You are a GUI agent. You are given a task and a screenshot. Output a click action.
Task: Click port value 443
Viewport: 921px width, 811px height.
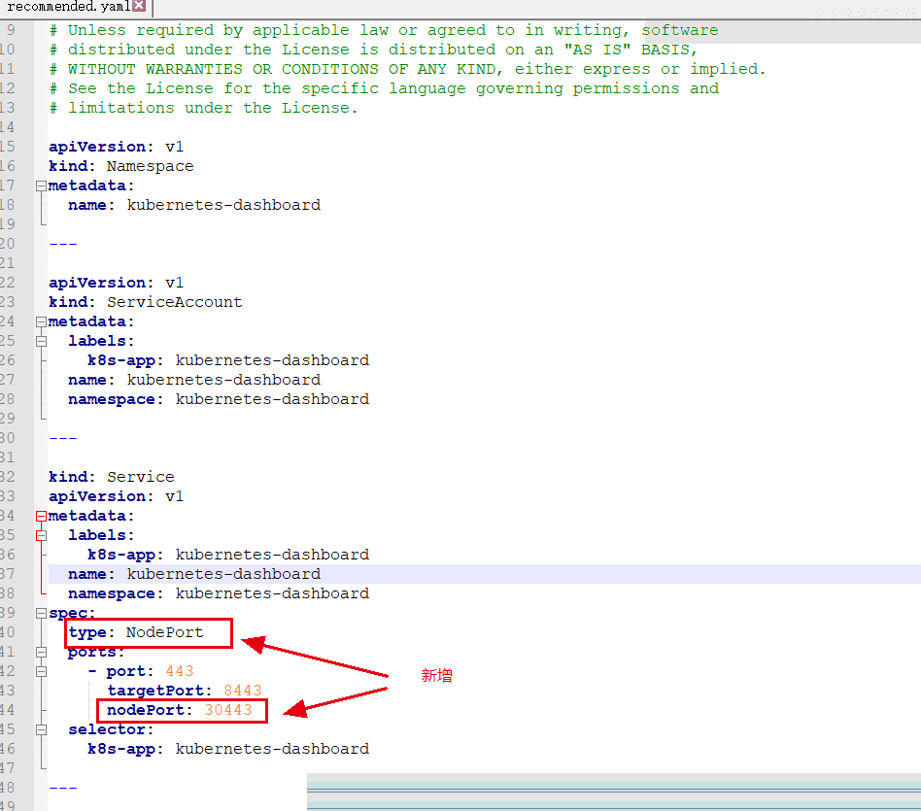point(180,671)
